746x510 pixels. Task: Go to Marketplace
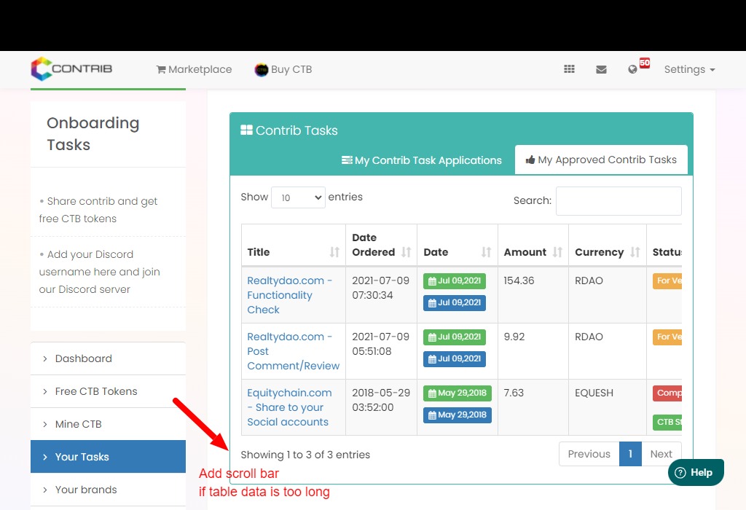pos(194,69)
